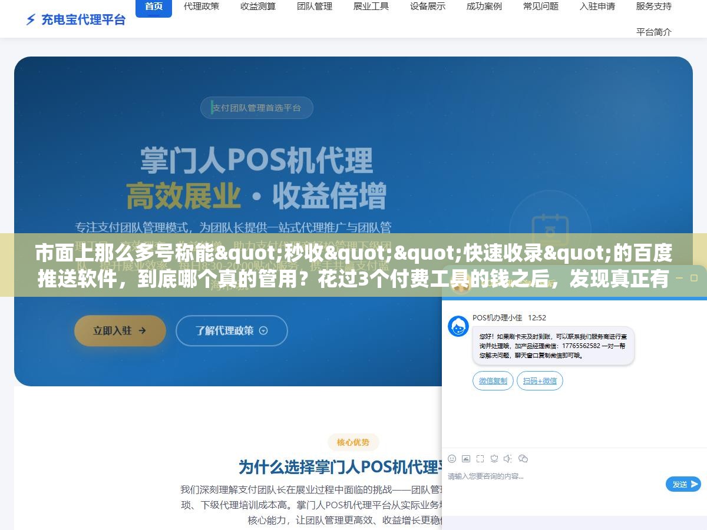Click the image upload icon in chat

(466, 458)
